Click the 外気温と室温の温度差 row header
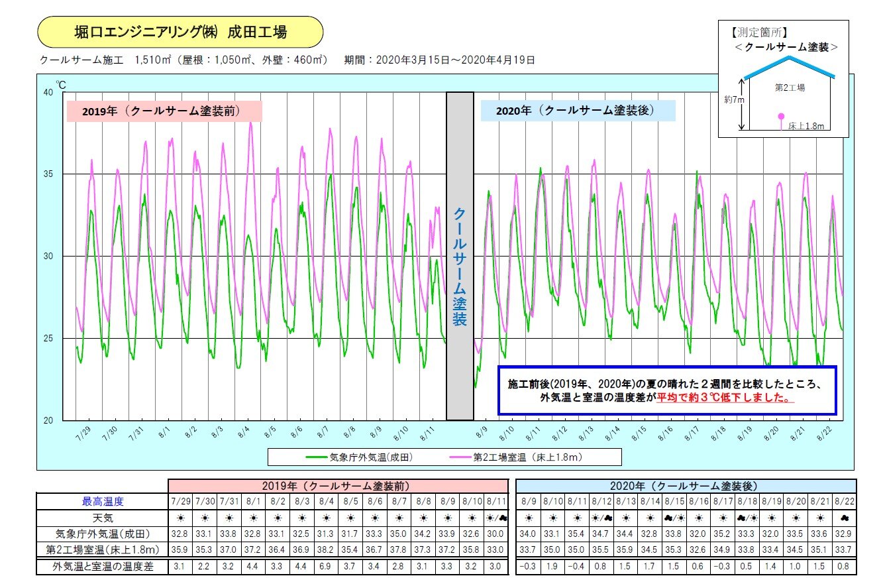Viewport: 883px width, 578px height. pos(102,567)
